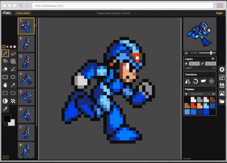Select the paint bucket fill tool
Screen dimensions: 227x163
[5, 61]
